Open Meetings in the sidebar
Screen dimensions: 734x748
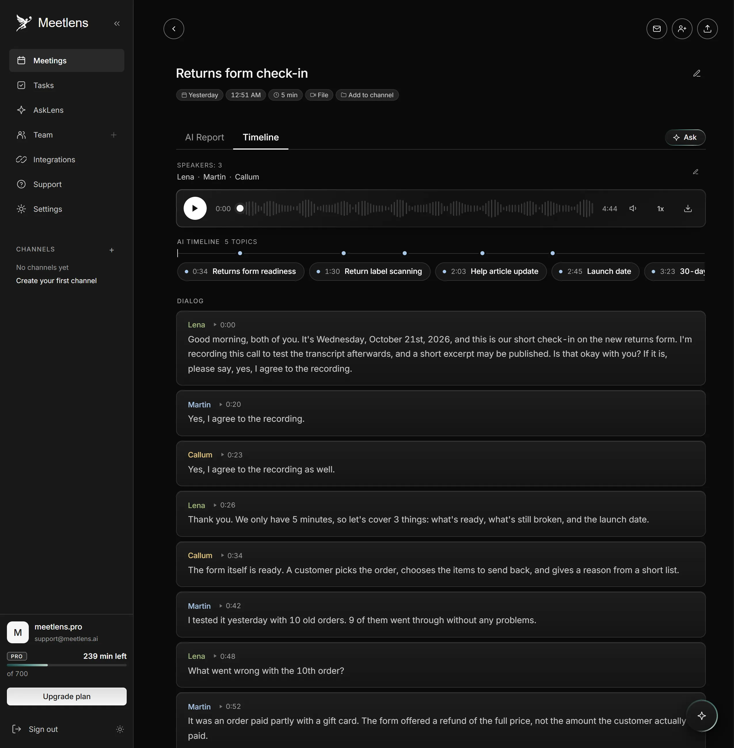(x=67, y=60)
